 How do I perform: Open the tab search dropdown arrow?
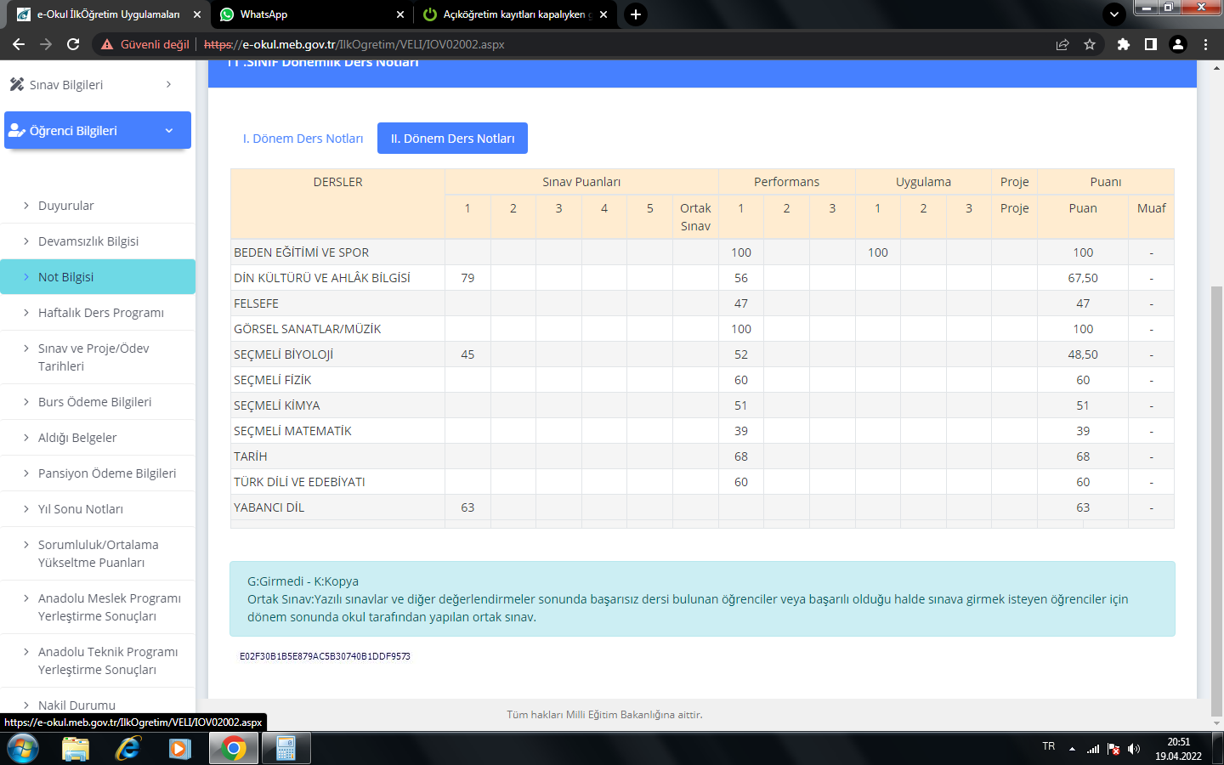pos(1113,14)
